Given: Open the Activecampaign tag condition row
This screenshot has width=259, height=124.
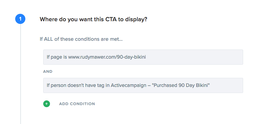Looking at the screenshot, I should tap(143, 85).
